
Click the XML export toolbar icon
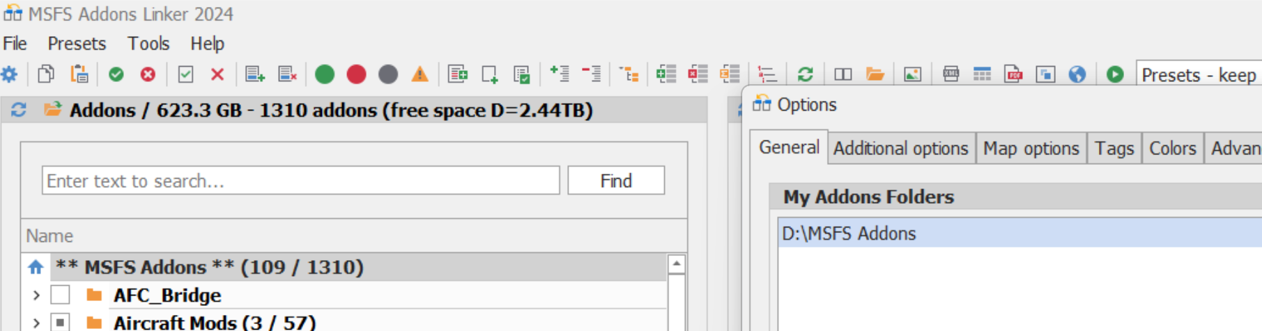951,74
